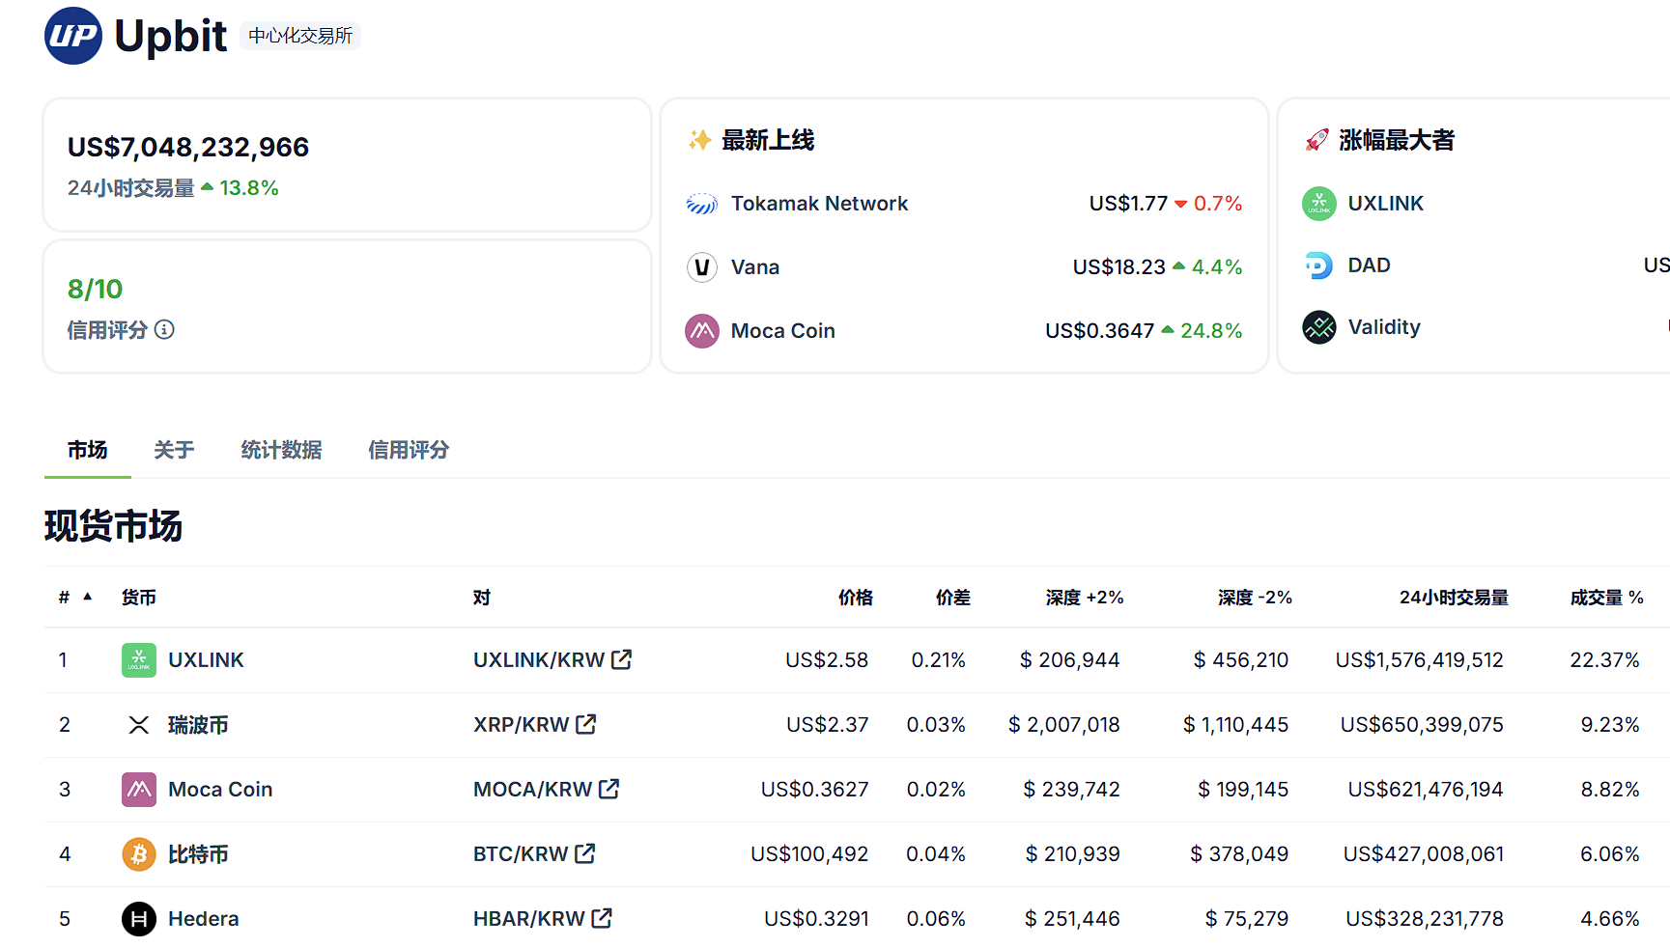
Task: Click the 瑞波币 XRP coin icon
Action: [138, 724]
